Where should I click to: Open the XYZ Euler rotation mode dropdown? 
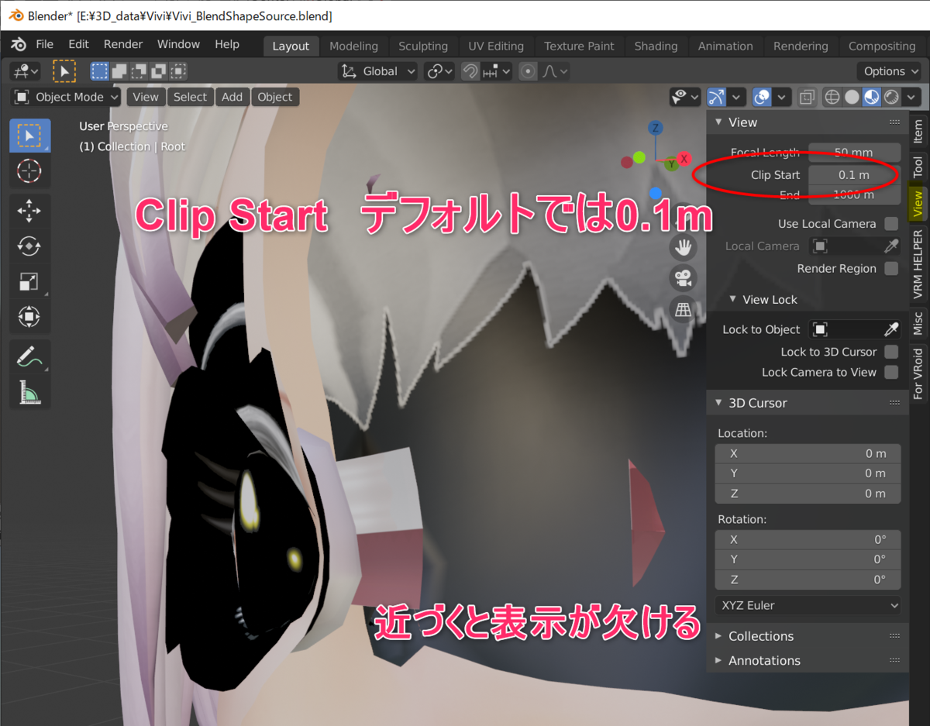click(808, 606)
